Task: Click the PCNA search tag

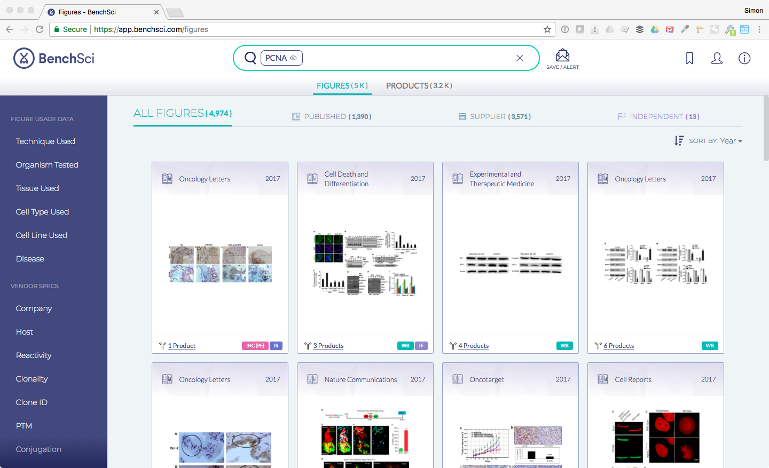Action: click(x=281, y=58)
